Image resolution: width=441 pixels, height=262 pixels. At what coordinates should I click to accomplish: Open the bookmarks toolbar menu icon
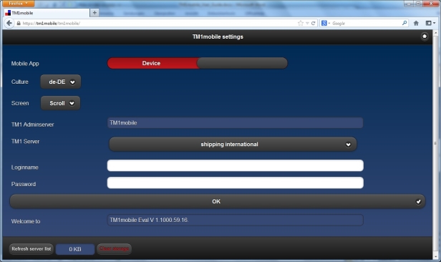click(430, 23)
